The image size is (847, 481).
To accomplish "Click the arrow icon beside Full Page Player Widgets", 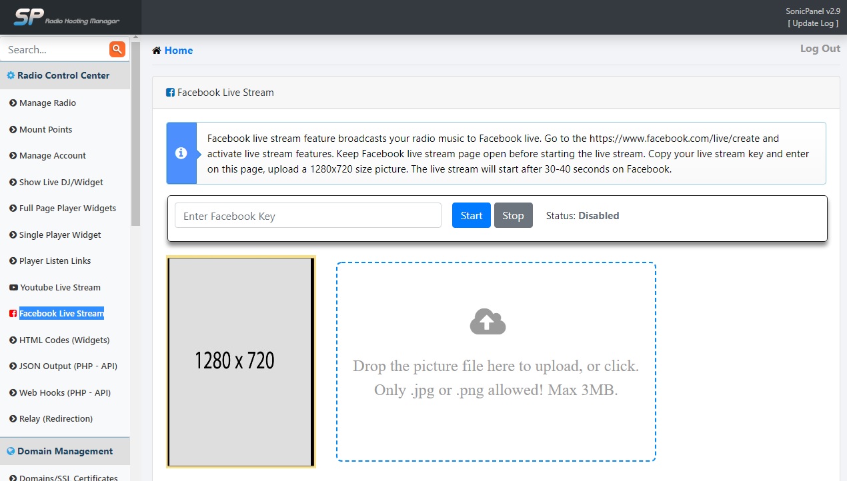I will (x=13, y=209).
